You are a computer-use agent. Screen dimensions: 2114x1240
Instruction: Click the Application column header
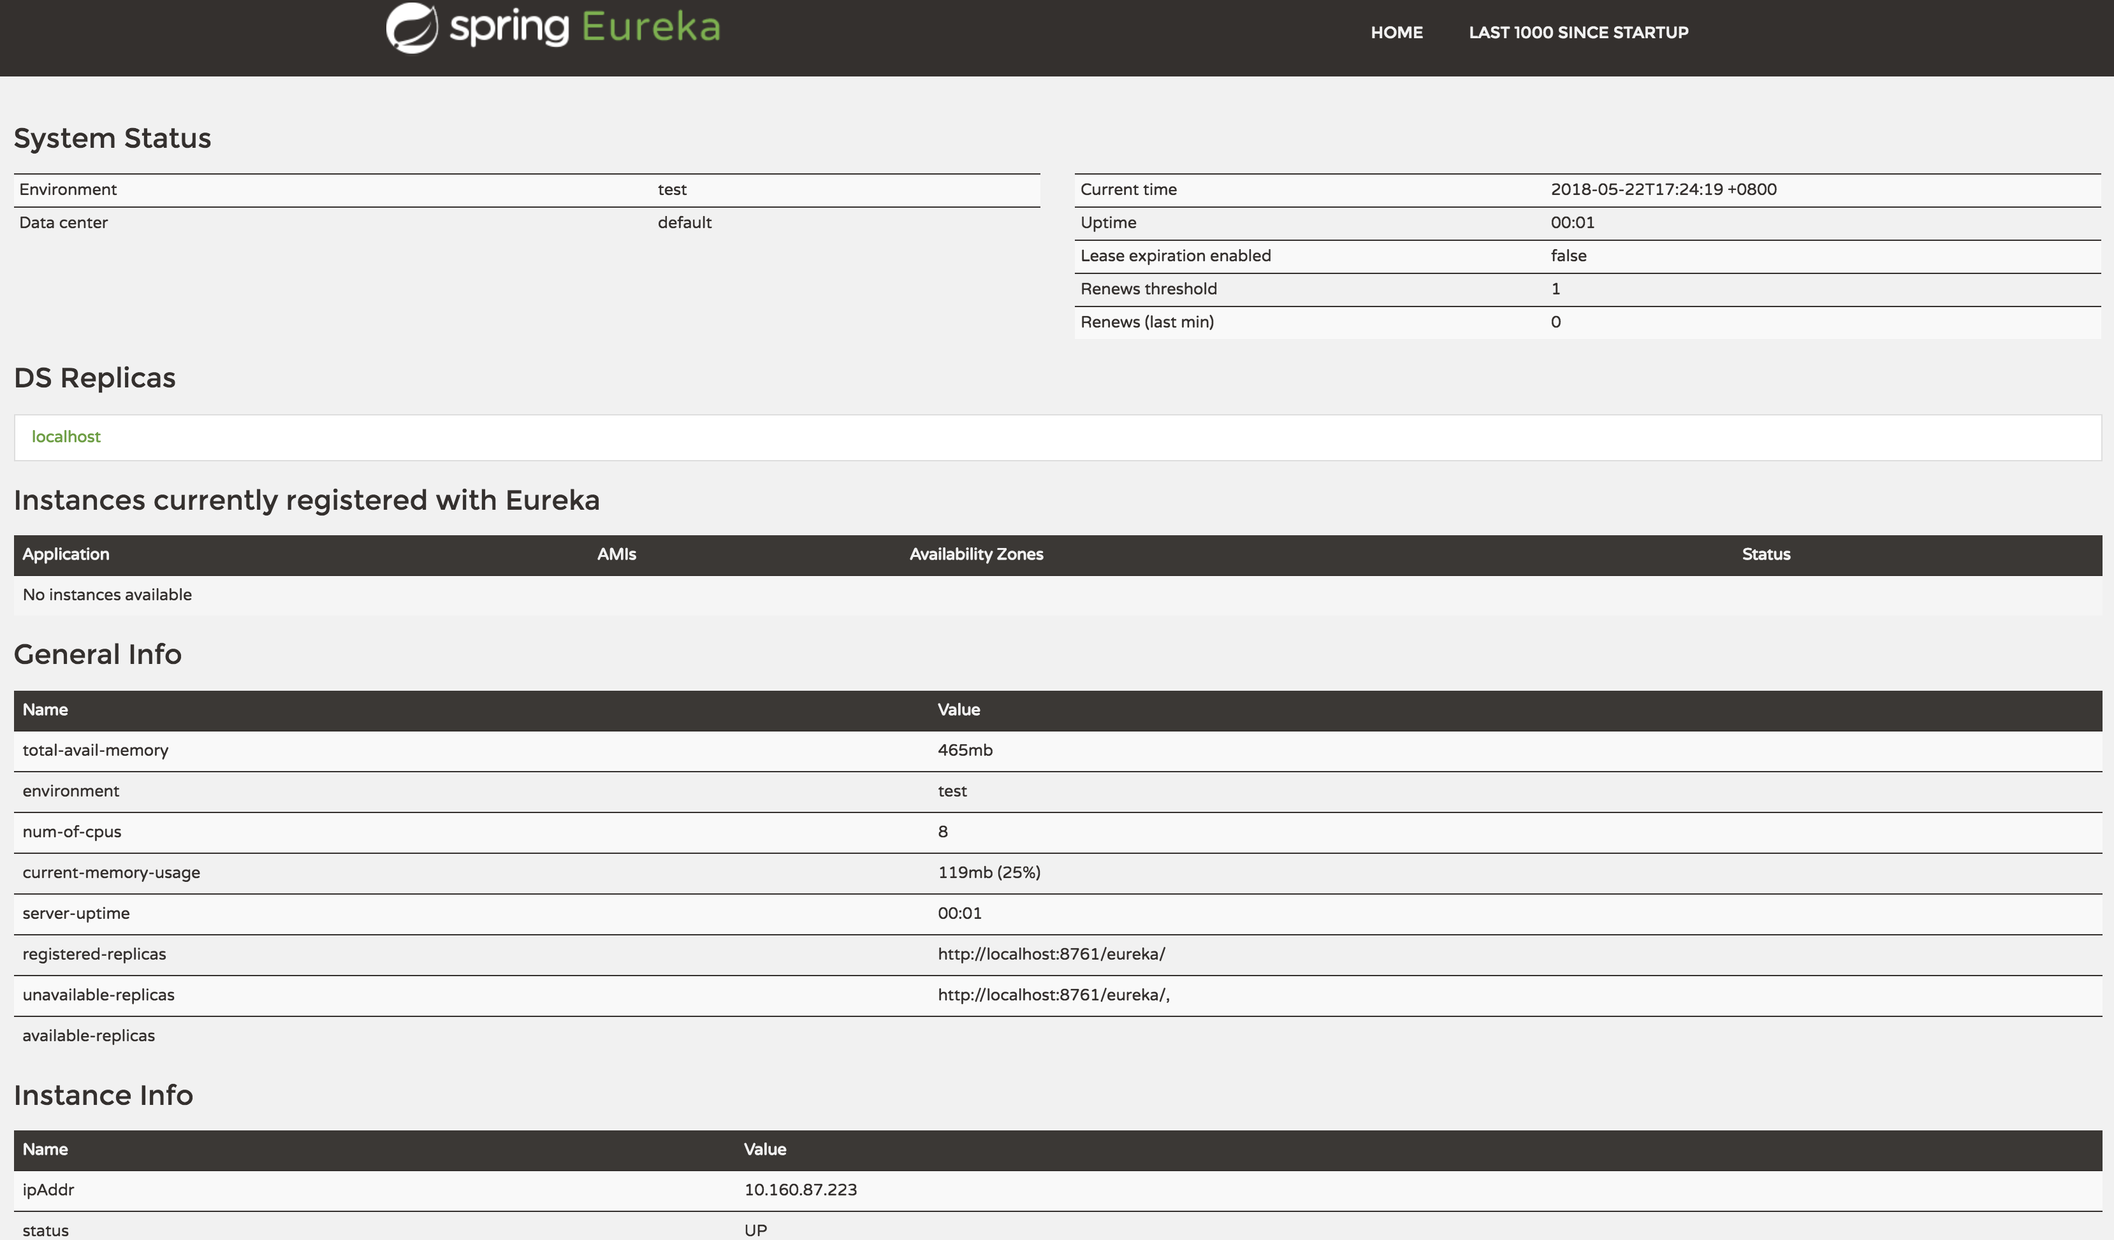click(x=66, y=554)
